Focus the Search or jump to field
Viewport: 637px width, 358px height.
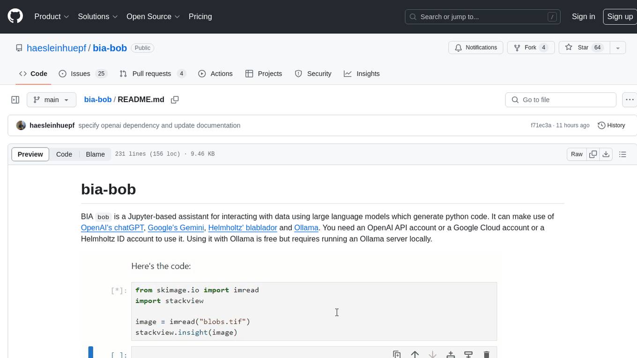[482, 17]
